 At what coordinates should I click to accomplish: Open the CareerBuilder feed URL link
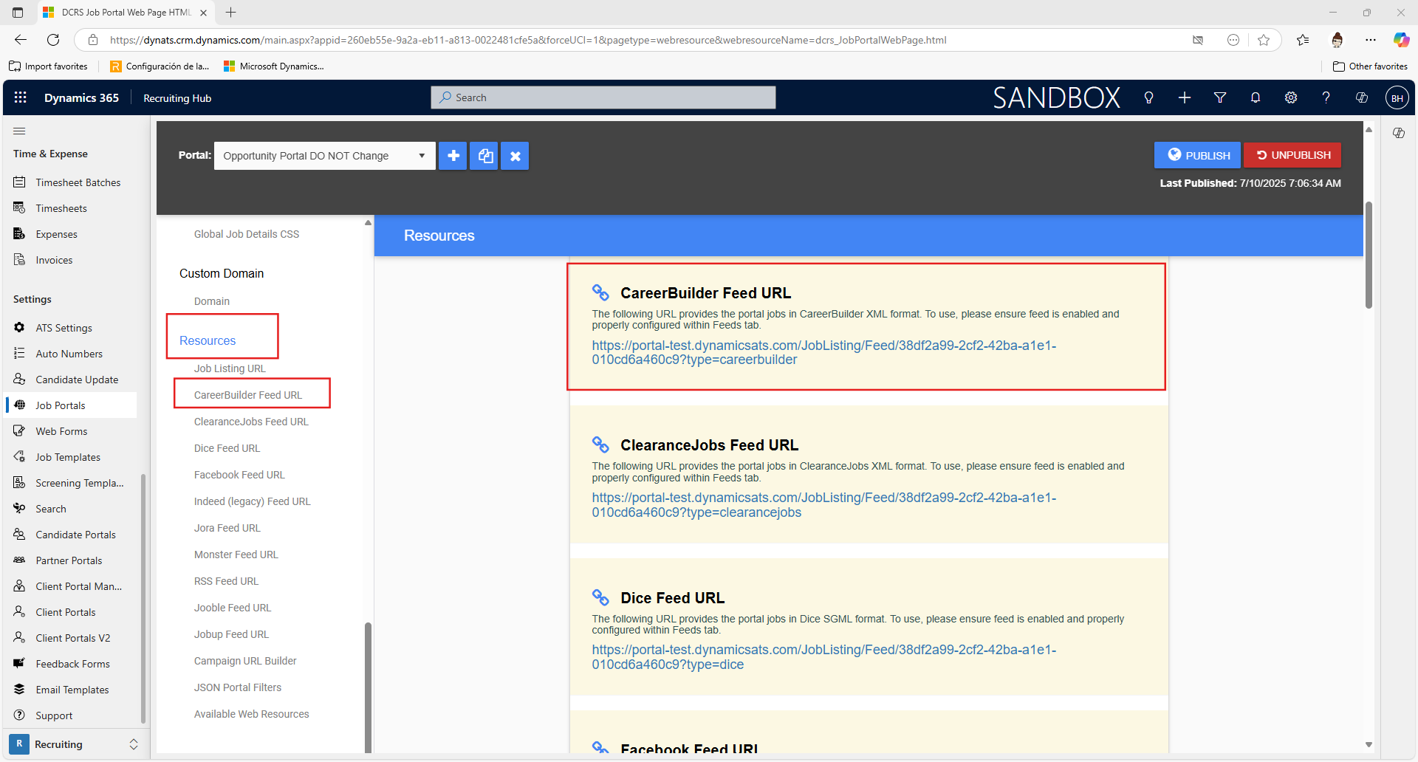coord(824,353)
